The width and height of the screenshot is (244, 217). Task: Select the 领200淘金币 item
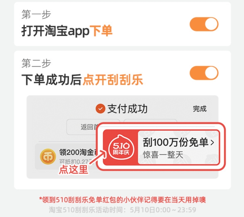pyautogui.click(x=66, y=157)
